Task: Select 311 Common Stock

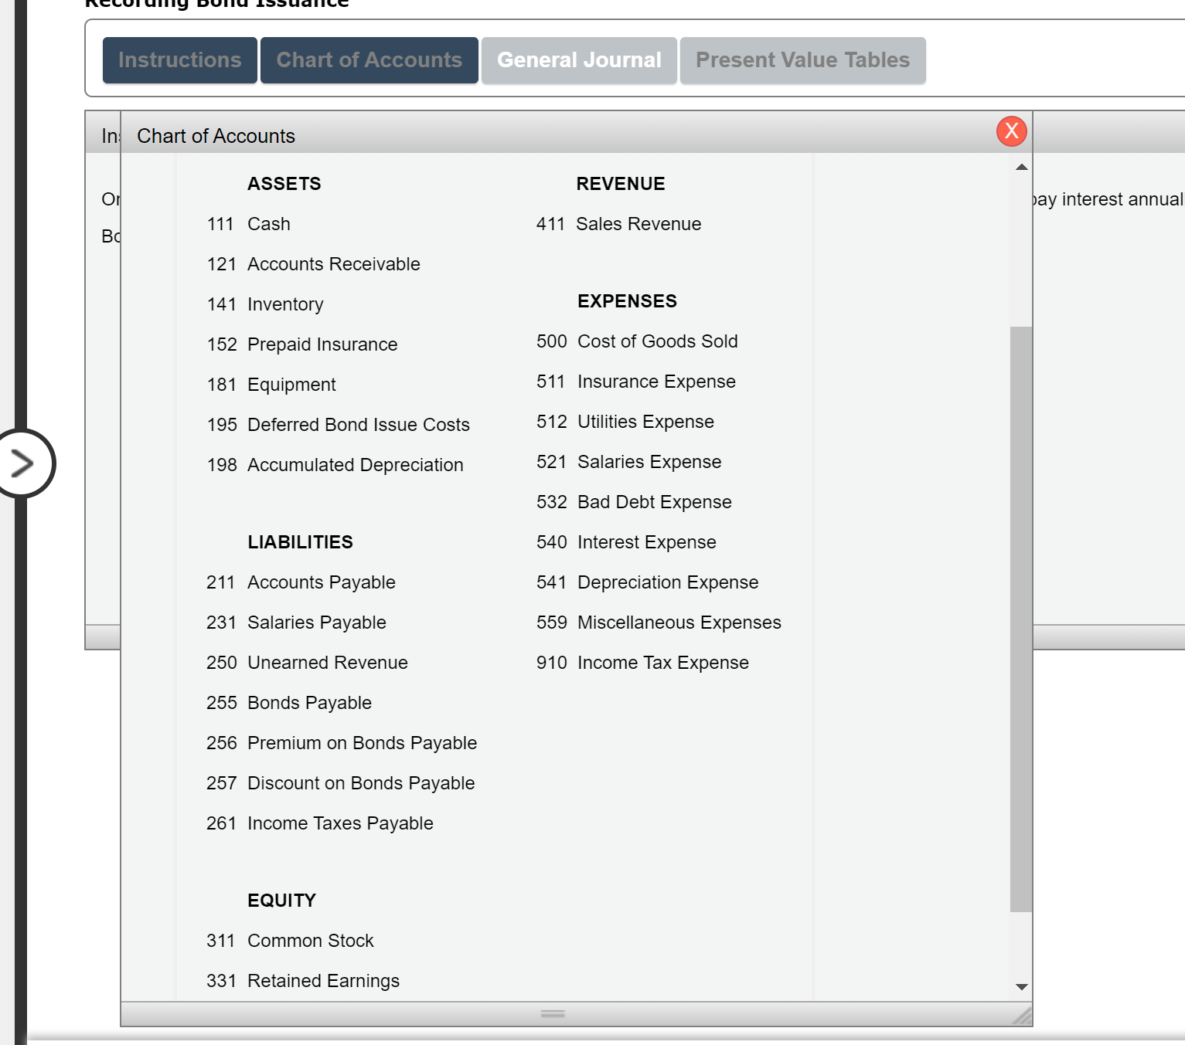Action: coord(290,941)
